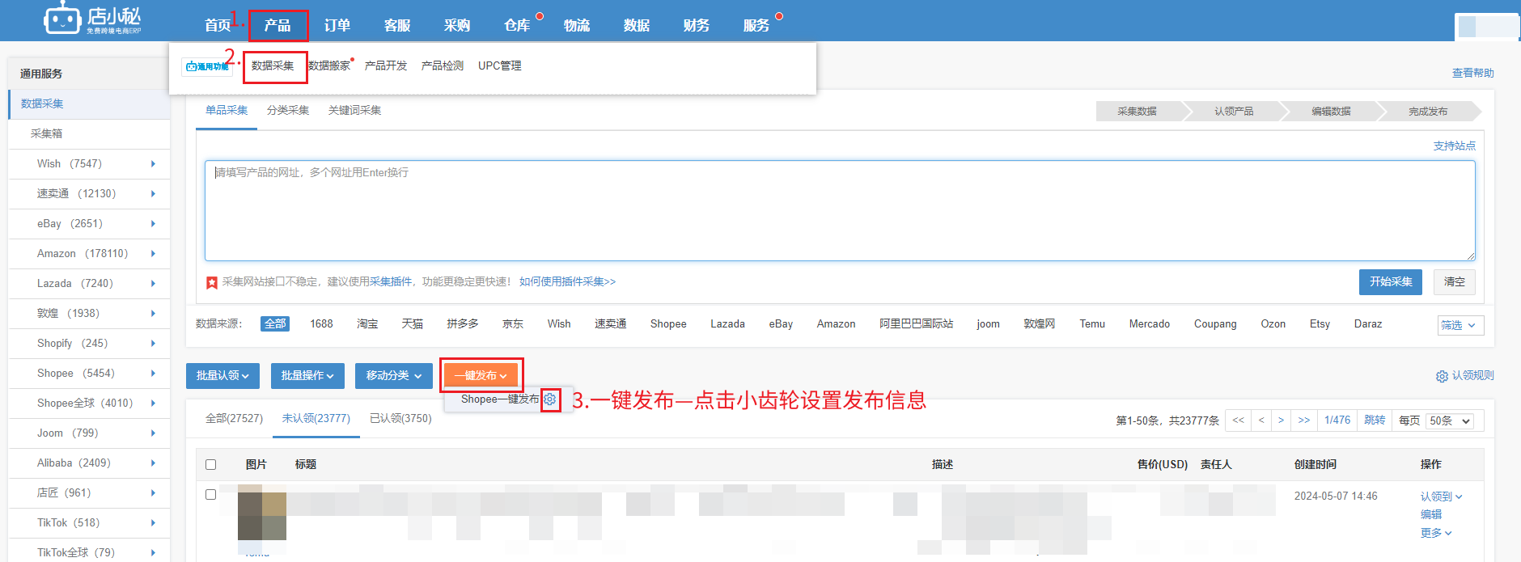This screenshot has height=562, width=1521.
Task: Open the 移动分类 dropdown
Action: point(394,376)
